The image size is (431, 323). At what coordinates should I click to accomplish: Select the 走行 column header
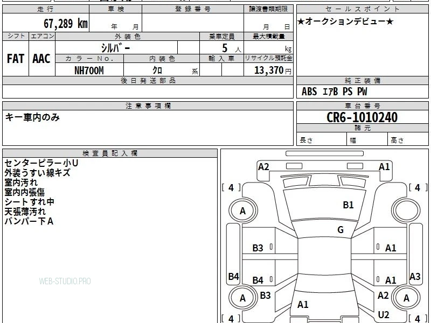coord(46,9)
